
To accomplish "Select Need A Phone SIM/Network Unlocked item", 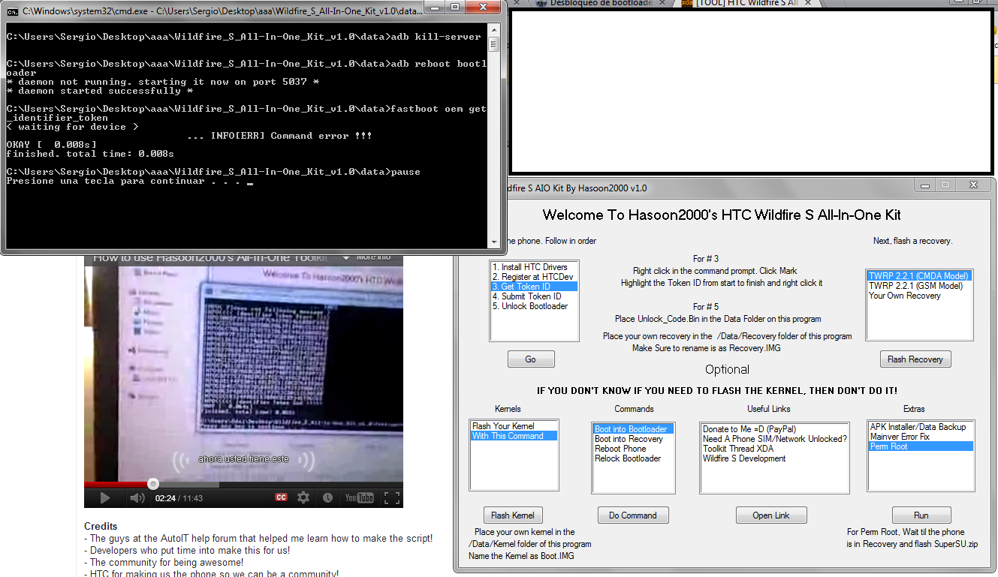I will click(x=774, y=439).
